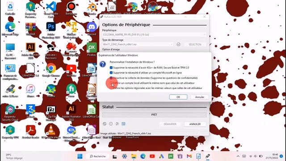Open the Adobe Illustrator 2022 desktop icon
This screenshot has width=286, height=161.
pos(71,113)
